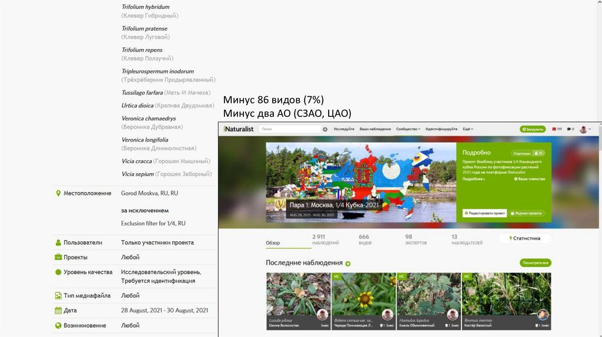Screen dimensions: 602x337
Task: Focus the Поиск search field
Action: coord(290,129)
